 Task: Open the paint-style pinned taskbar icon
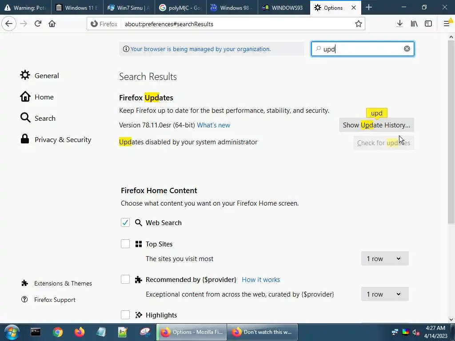[145, 332]
